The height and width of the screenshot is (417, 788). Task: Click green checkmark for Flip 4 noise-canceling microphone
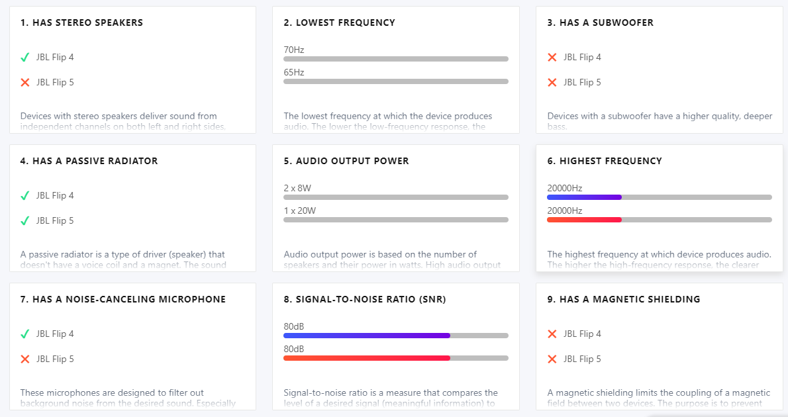point(25,334)
